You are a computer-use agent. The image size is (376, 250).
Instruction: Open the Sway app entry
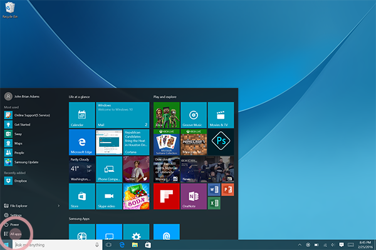[x=13, y=134]
